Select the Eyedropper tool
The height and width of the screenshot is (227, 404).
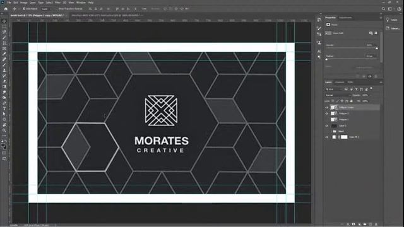[x=4, y=54]
